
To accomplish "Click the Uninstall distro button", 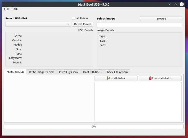I will pos(160,78).
